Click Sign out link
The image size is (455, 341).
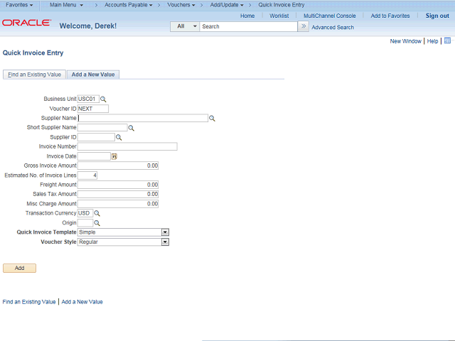tap(437, 16)
